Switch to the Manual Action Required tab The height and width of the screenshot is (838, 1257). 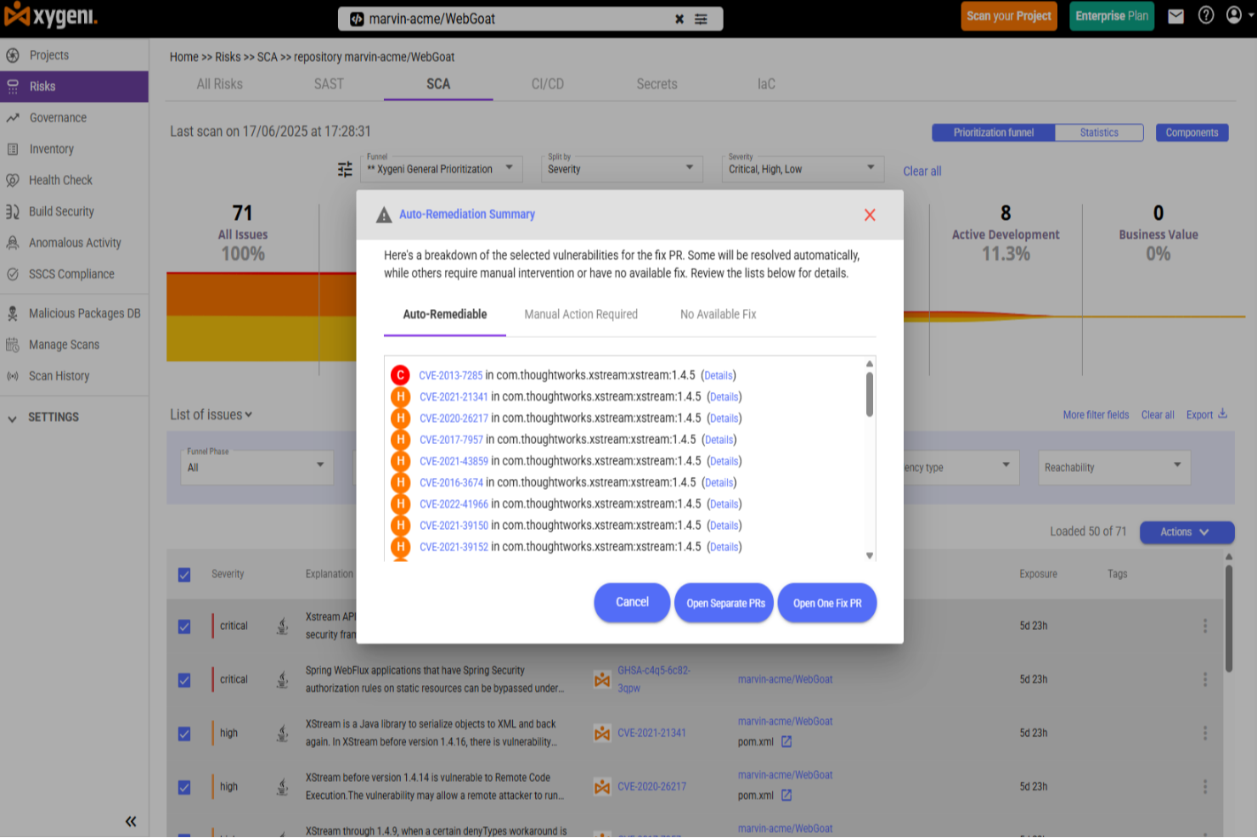pyautogui.click(x=581, y=314)
